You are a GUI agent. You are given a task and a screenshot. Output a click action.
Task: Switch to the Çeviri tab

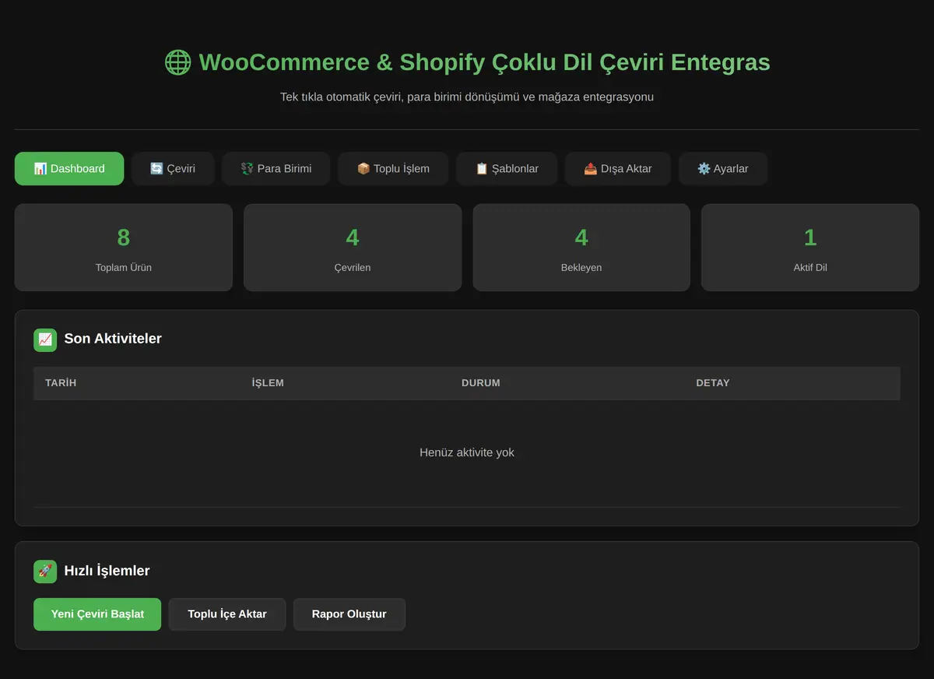173,168
